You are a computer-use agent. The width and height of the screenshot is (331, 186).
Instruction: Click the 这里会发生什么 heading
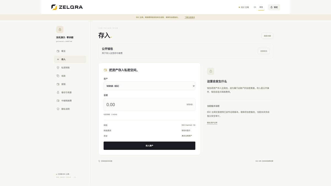217,81
